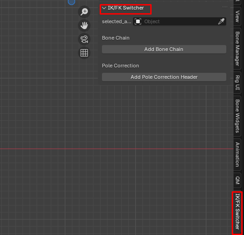This screenshot has height=235, width=244.
Task: Switch to the Animation tab
Action: tap(237, 154)
